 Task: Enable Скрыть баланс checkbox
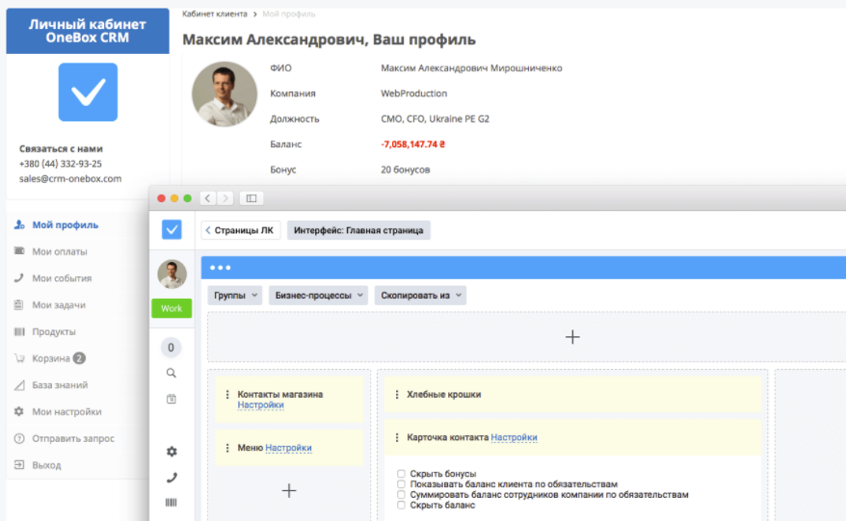[x=401, y=506]
